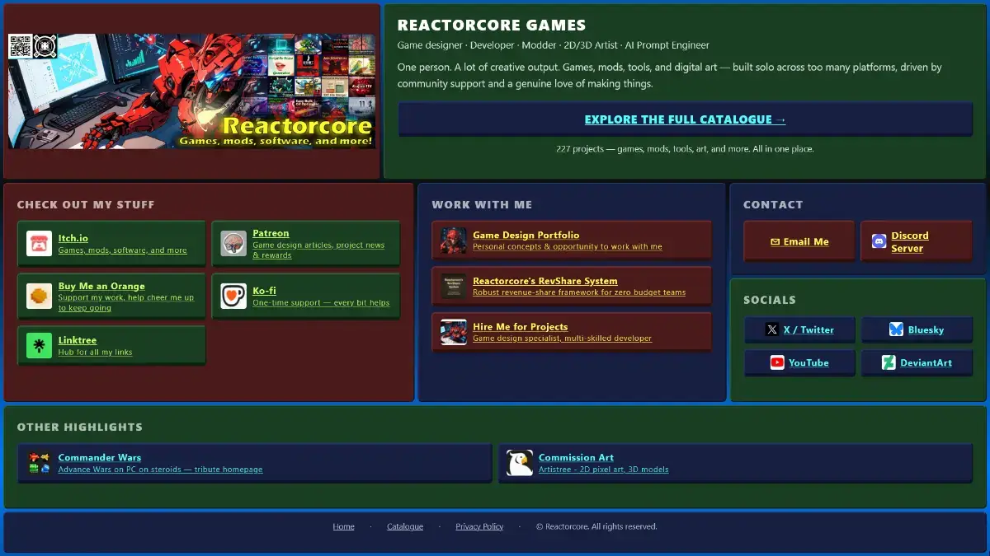Click the CONTACT heading
The image size is (990, 556).
tap(773, 205)
